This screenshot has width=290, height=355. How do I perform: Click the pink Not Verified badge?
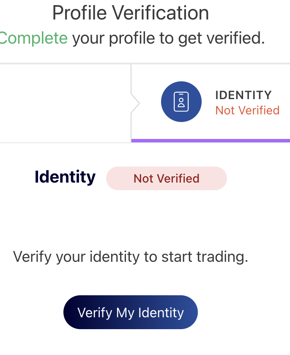(166, 178)
